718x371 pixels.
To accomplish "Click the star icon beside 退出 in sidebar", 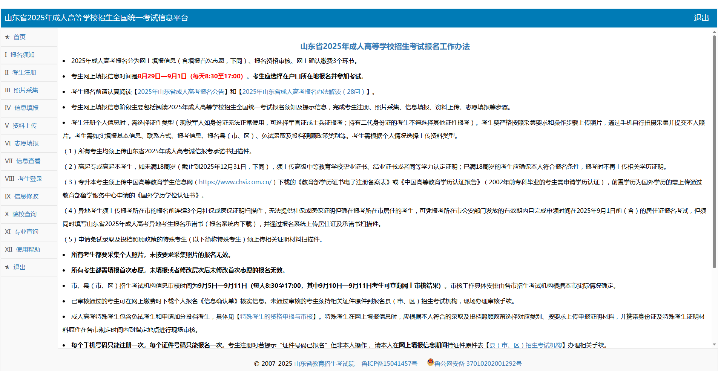I will pyautogui.click(x=8, y=267).
